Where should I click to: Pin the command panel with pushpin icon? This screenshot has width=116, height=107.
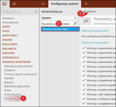36,11
